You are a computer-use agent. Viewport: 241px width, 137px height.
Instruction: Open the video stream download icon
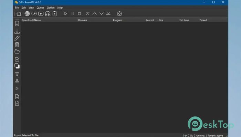41,14
